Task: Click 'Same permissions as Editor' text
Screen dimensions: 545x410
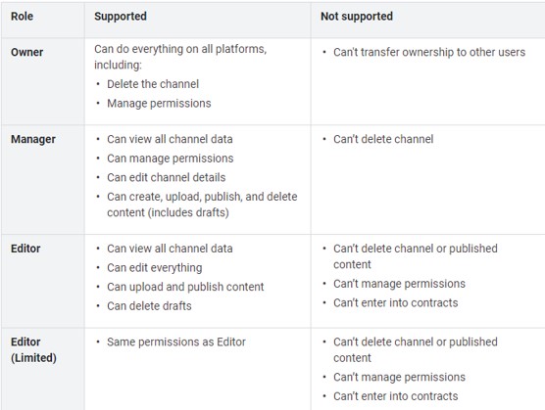Action: point(176,342)
